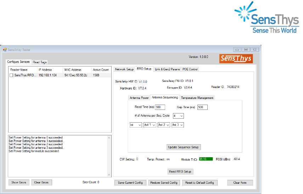Select the Antenna Sequencing sub-tab
Viewport: 303px width, 194px height.
pyautogui.click(x=165, y=98)
